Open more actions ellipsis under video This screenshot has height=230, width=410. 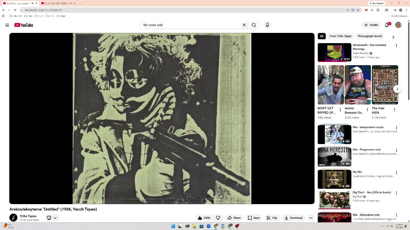click(311, 218)
